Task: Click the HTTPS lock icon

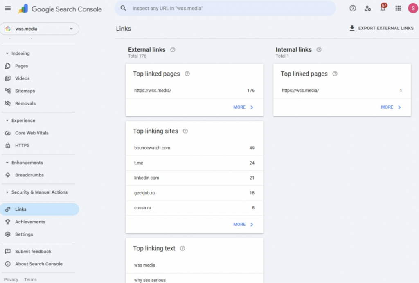Action: tap(8, 145)
